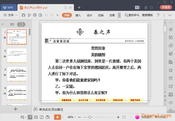Click the Save icon in quick toolbar
The image size is (175, 121).
pyautogui.click(x=23, y=15)
